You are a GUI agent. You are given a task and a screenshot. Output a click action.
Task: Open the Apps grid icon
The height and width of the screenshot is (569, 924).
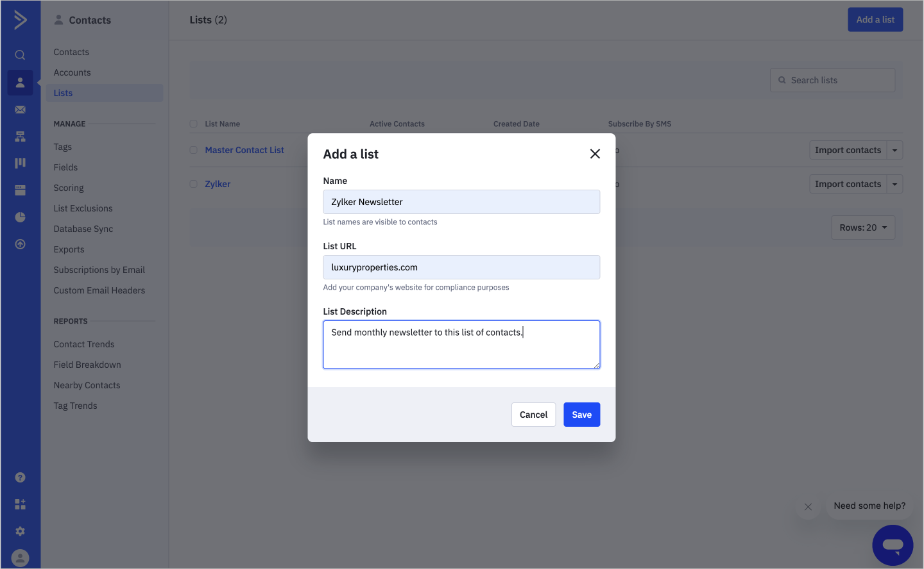click(20, 504)
